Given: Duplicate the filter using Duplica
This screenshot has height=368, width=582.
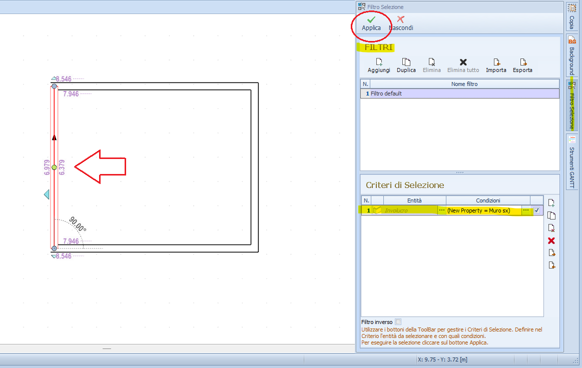Looking at the screenshot, I should 406,65.
